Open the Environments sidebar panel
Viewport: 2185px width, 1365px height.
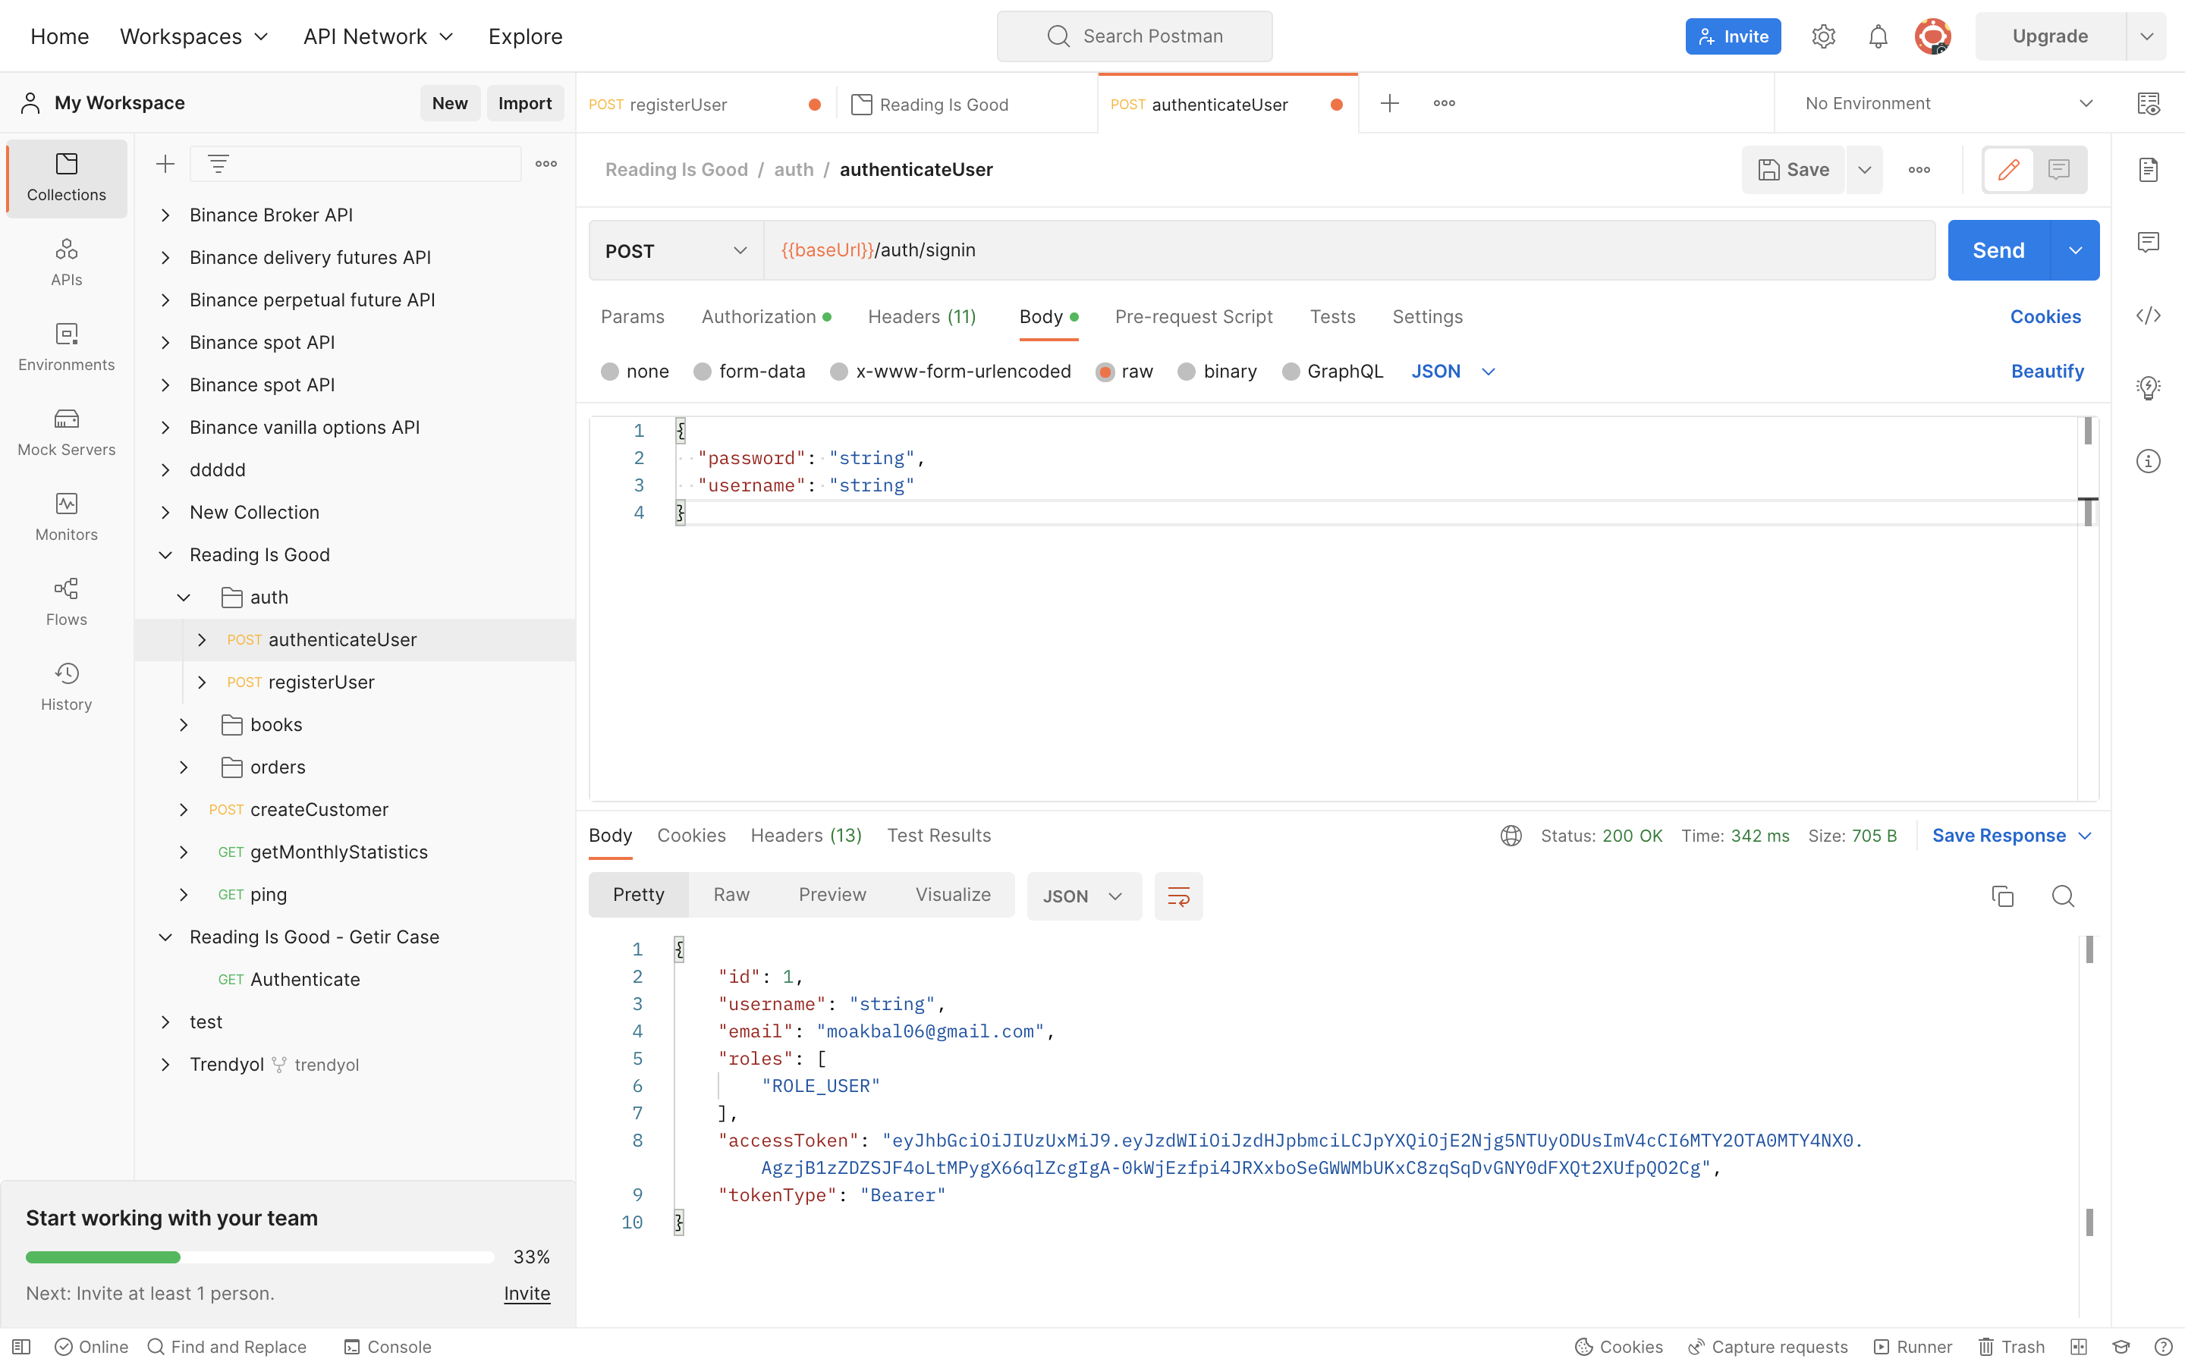tap(66, 347)
